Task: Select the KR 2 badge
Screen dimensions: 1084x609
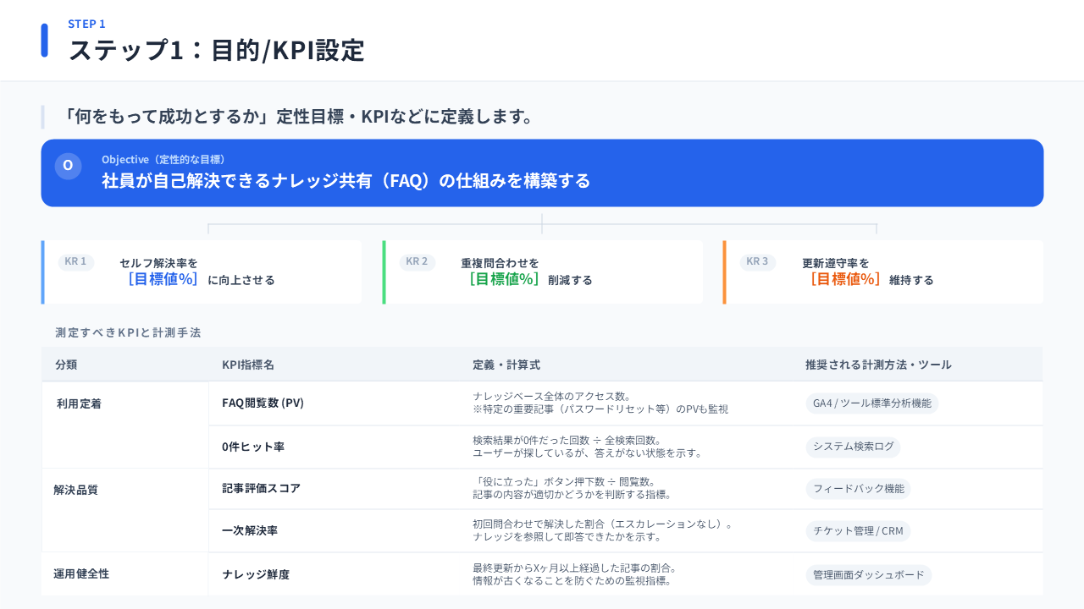Action: [x=418, y=262]
